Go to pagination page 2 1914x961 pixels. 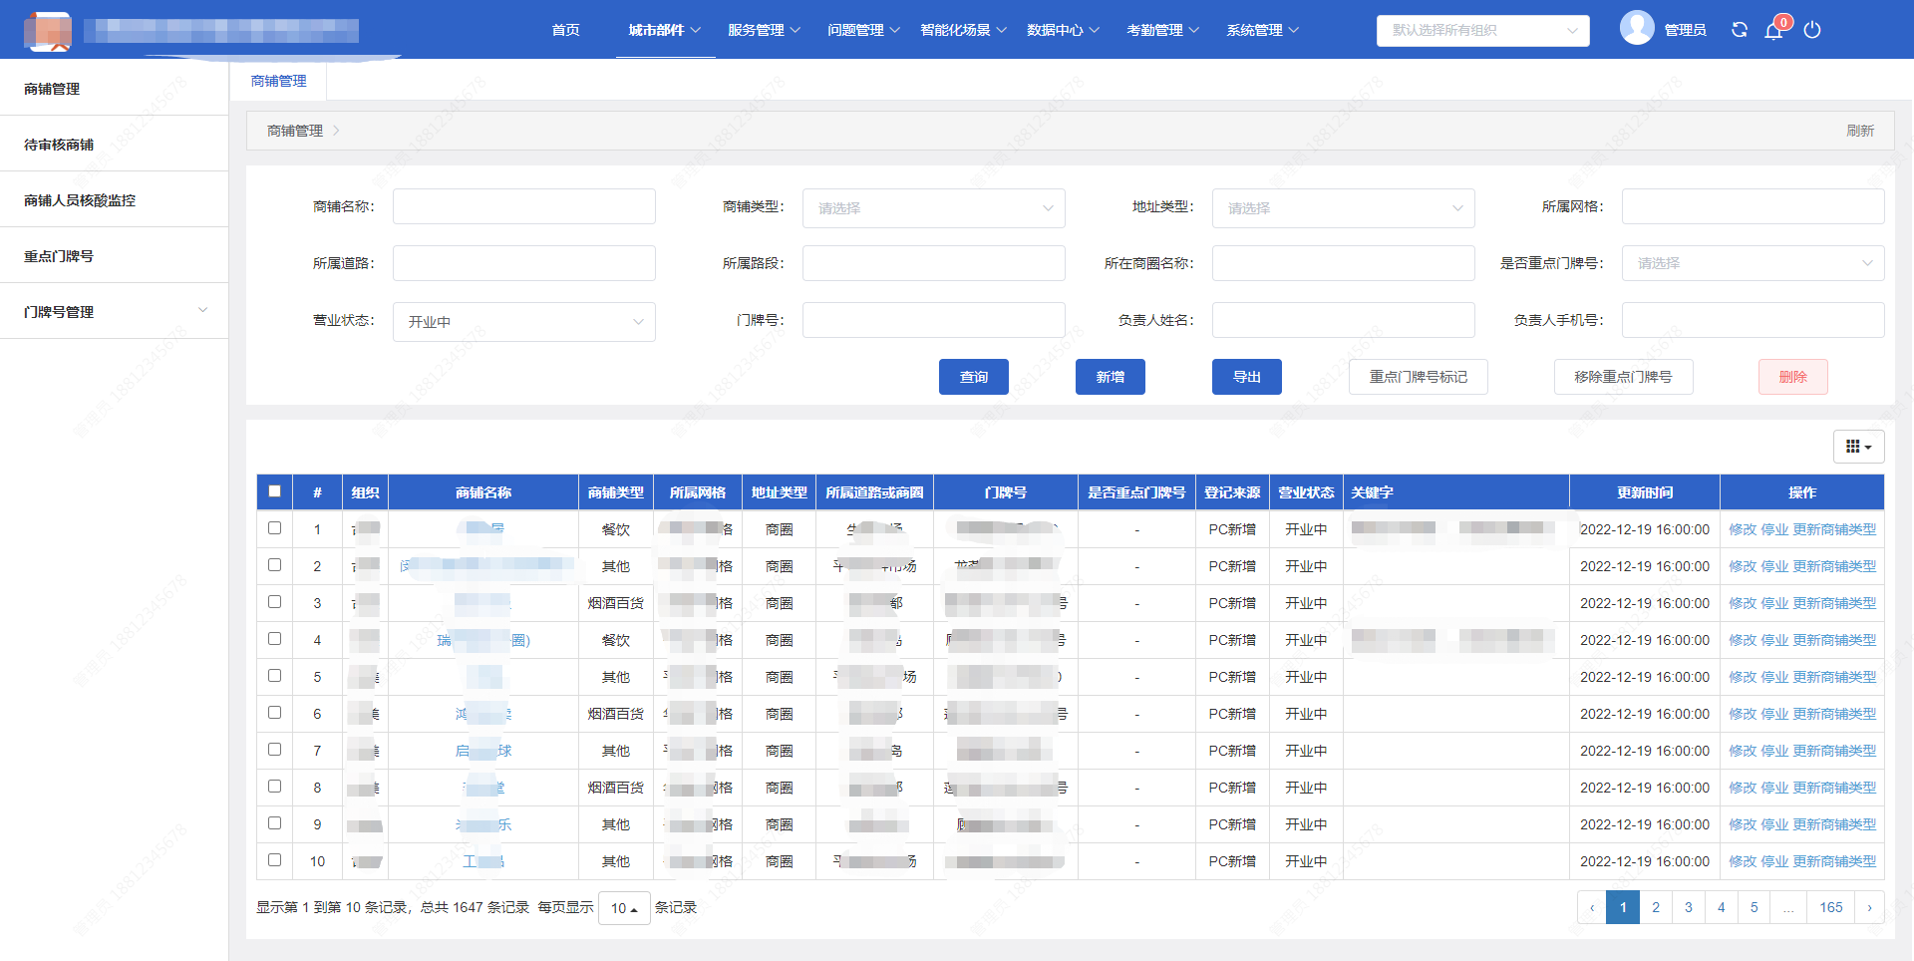point(1656,907)
